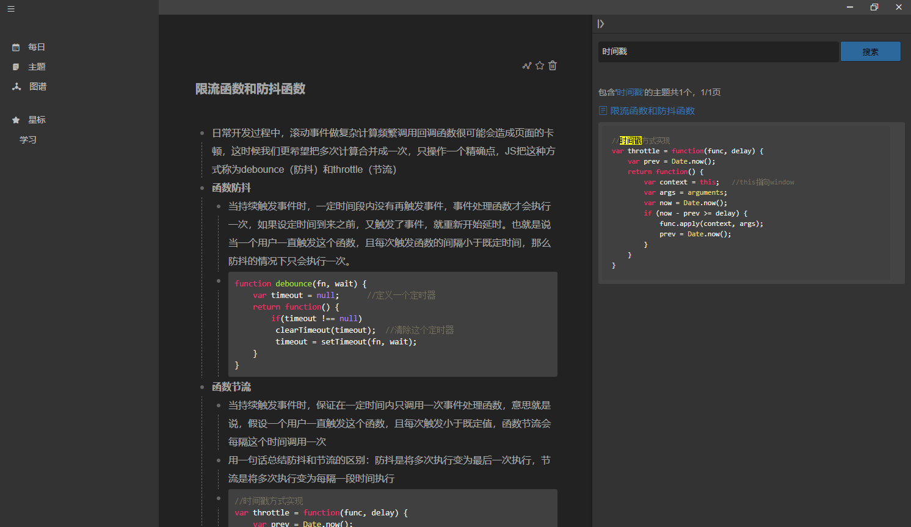Toggle the bullet before 函数防抖

tap(202, 188)
